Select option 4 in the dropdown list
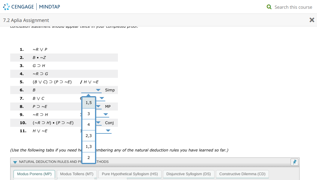 click(x=88, y=124)
